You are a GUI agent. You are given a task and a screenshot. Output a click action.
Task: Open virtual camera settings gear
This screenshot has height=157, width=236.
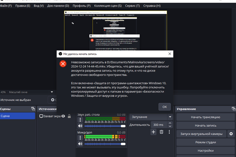(231, 134)
